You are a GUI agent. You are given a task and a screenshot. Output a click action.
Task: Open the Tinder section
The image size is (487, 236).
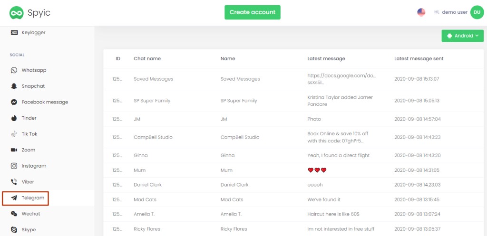click(29, 118)
